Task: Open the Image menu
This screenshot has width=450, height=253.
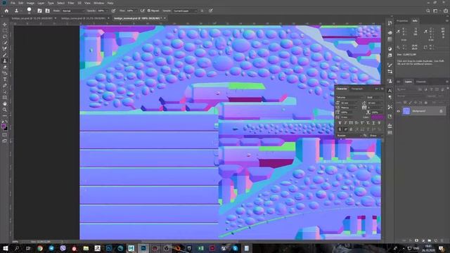Action: (x=30, y=3)
